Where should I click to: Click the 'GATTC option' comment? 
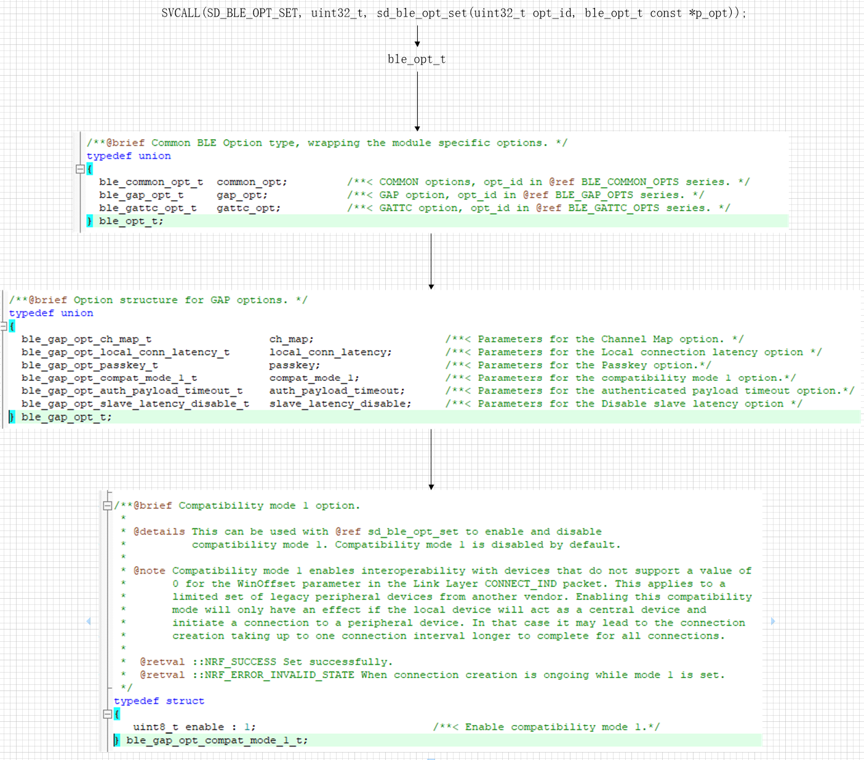(x=538, y=208)
